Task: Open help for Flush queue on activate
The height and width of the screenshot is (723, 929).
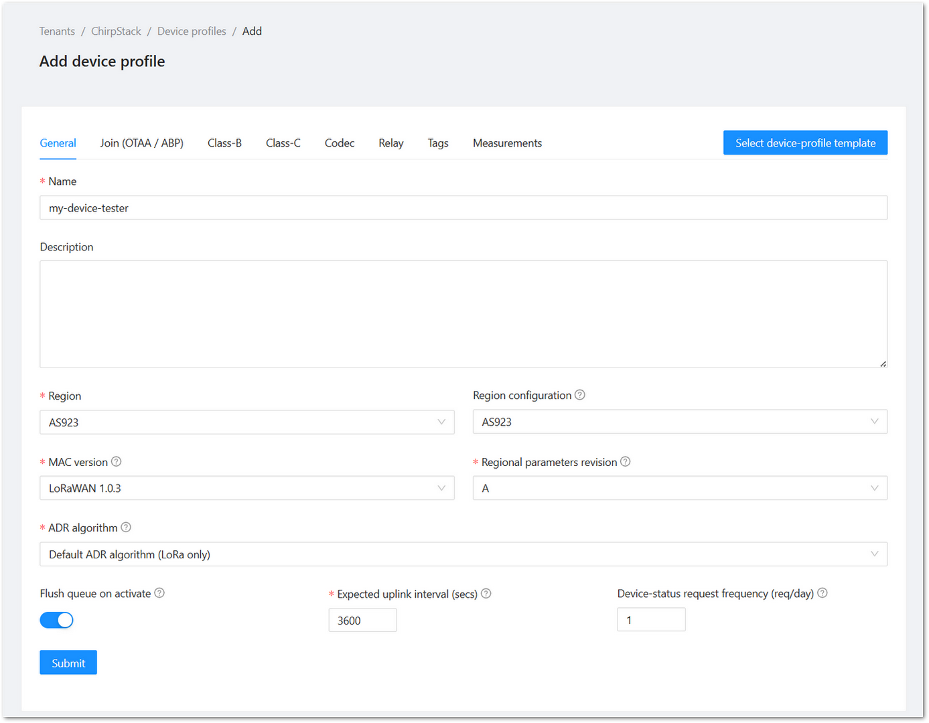Action: click(159, 592)
